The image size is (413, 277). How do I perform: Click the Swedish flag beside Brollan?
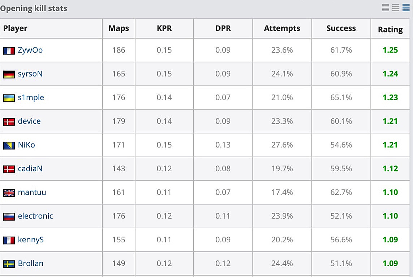pos(9,264)
